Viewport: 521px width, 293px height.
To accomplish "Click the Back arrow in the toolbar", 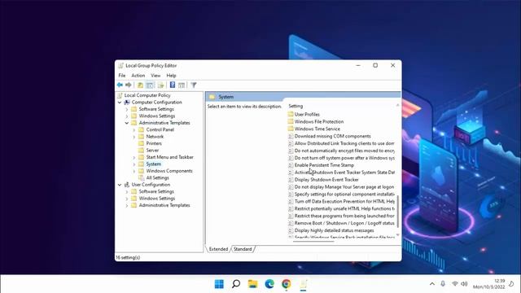I will [x=120, y=85].
